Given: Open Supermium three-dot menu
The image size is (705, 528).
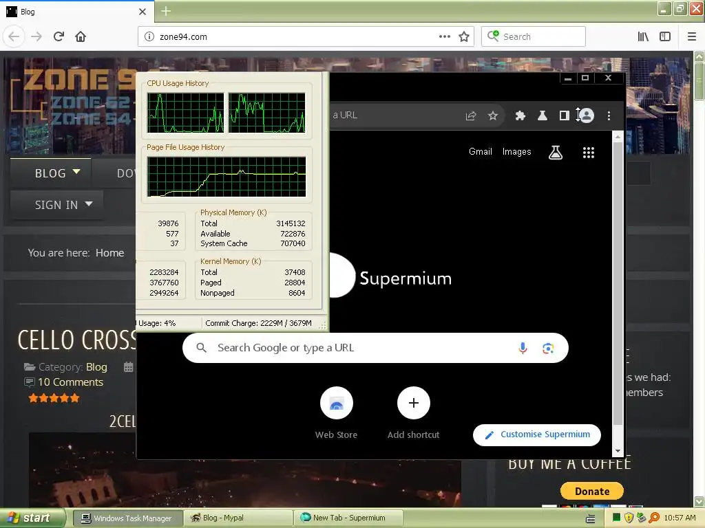Looking at the screenshot, I should [609, 115].
